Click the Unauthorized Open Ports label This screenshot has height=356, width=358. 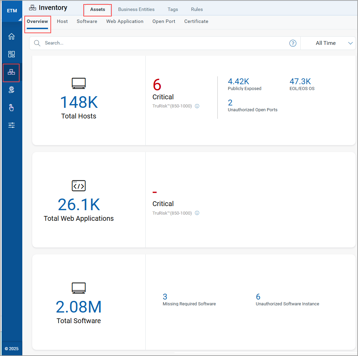point(252,110)
